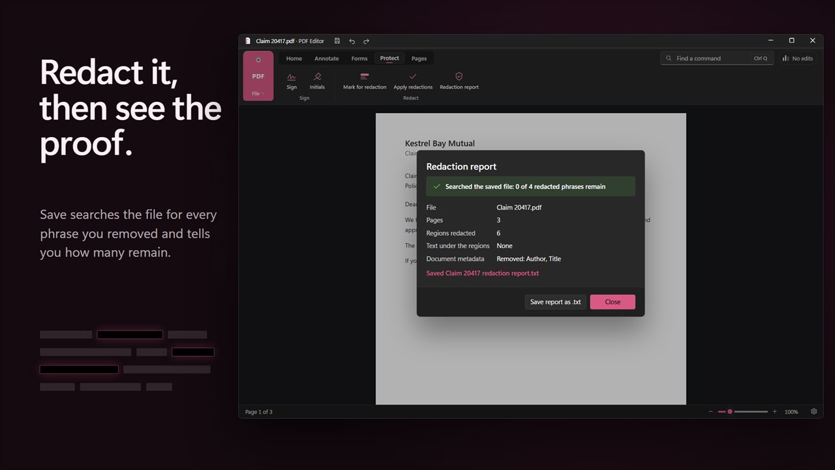Click Save report as .txt button
Image resolution: width=835 pixels, height=470 pixels.
[556, 302]
